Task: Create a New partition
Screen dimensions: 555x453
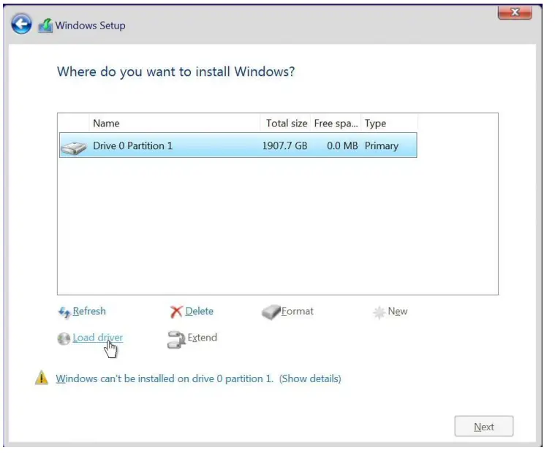Action: coord(398,311)
